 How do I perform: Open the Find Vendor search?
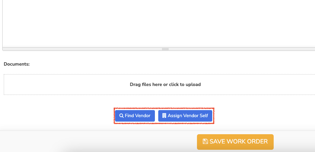point(135,116)
